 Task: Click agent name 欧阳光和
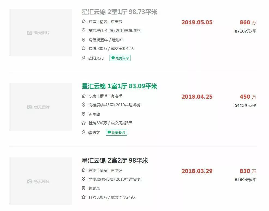point(96,58)
